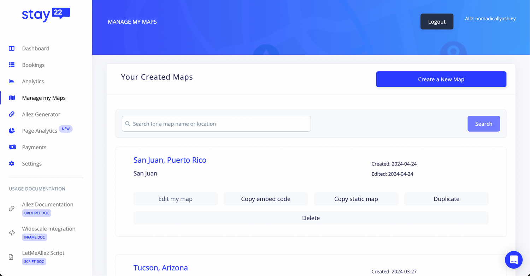Open the chat support bubble
The width and height of the screenshot is (530, 276).
coord(513,260)
